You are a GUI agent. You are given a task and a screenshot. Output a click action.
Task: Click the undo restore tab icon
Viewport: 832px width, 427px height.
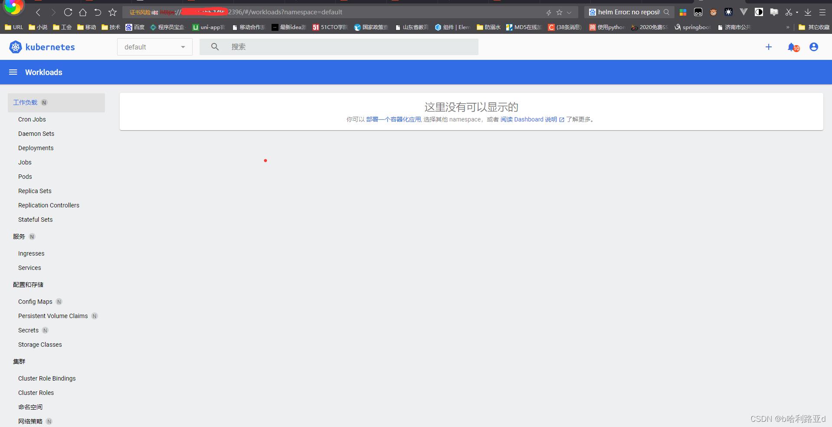point(98,12)
